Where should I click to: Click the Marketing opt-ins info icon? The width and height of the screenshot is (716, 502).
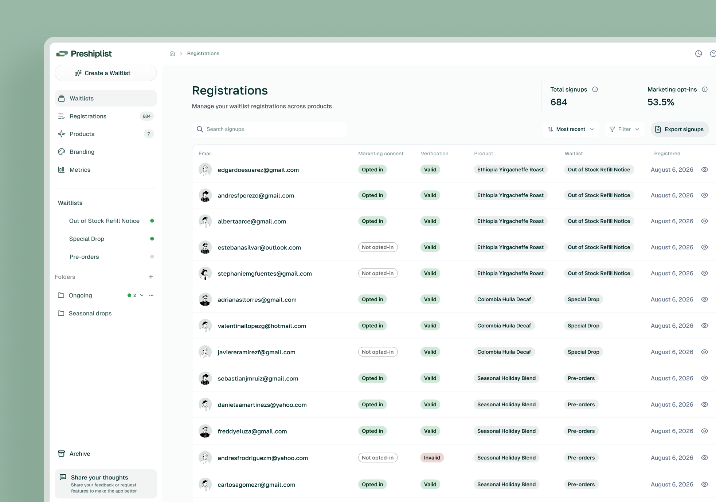(705, 89)
